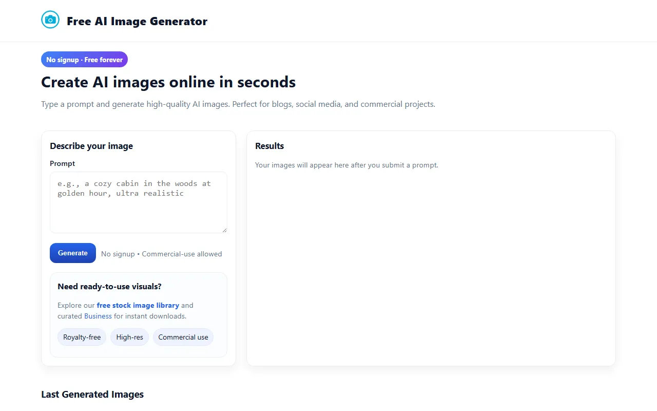Viewport: 657px width, 411px height.
Task: Click the subtitle text about blogs and social media
Action: tap(238, 104)
